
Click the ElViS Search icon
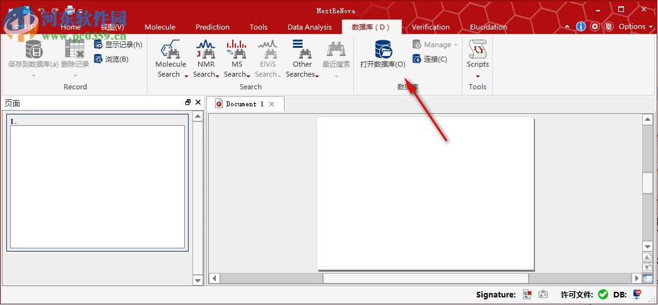[267, 50]
